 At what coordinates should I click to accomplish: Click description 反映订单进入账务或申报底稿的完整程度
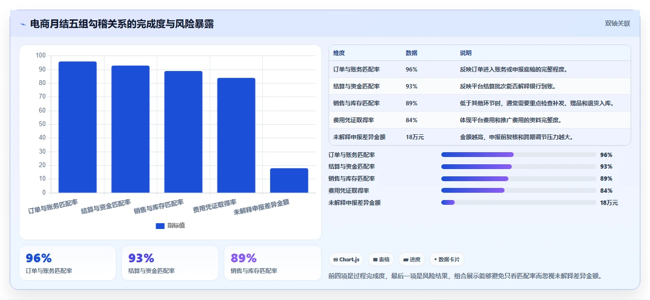(x=514, y=70)
